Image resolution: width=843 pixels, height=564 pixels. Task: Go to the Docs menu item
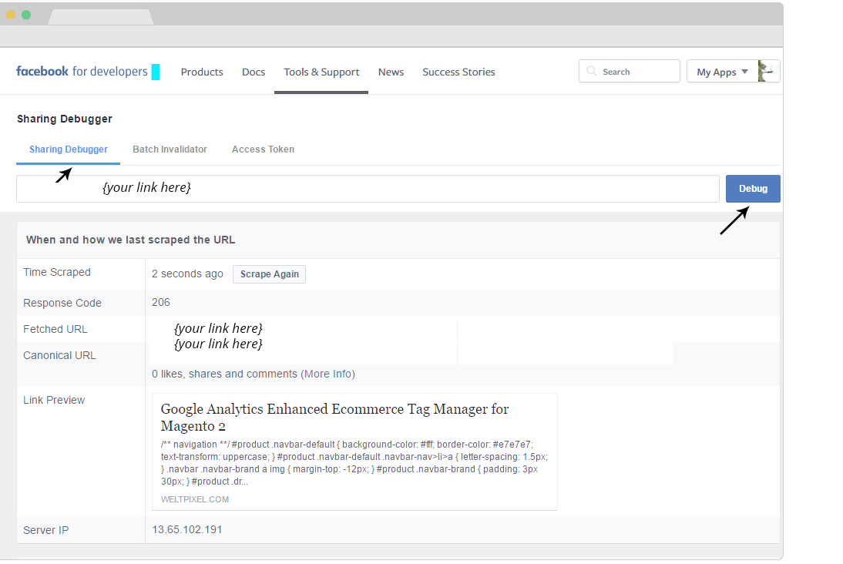pos(254,72)
